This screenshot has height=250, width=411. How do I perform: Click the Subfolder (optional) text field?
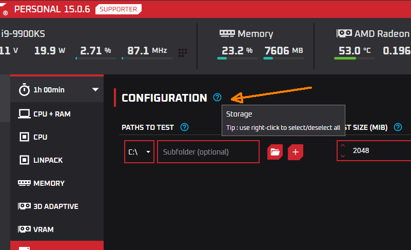pos(208,152)
